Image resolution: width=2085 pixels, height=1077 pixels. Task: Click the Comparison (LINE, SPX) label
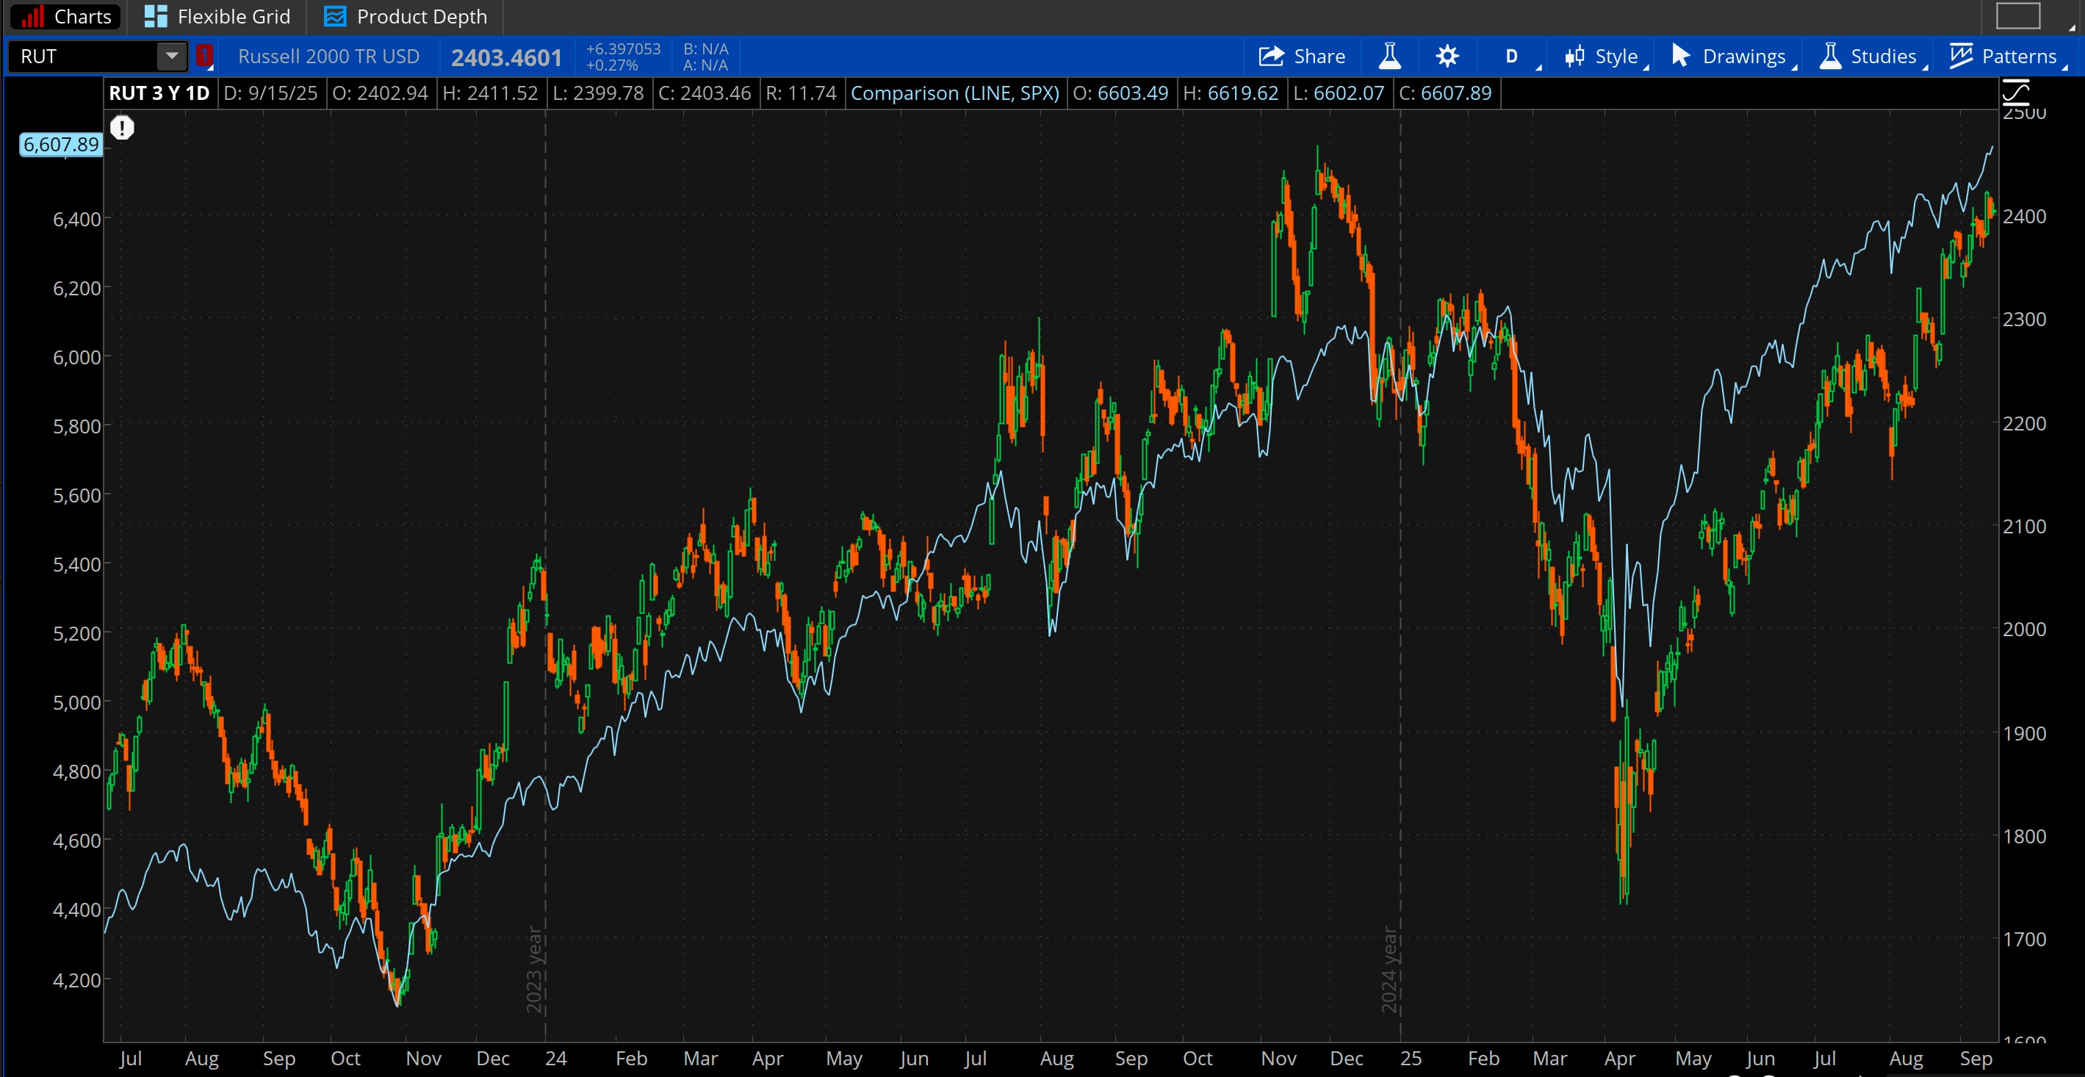[955, 93]
